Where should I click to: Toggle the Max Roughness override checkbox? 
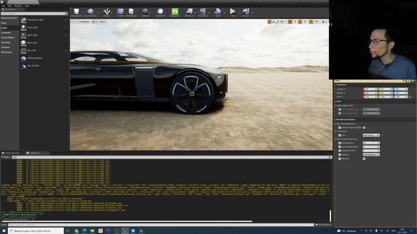coord(339,143)
